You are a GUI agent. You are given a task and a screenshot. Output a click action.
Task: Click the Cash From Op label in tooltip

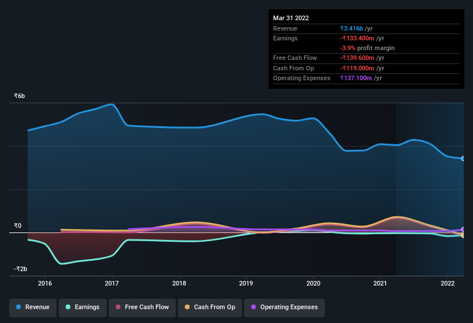click(293, 68)
